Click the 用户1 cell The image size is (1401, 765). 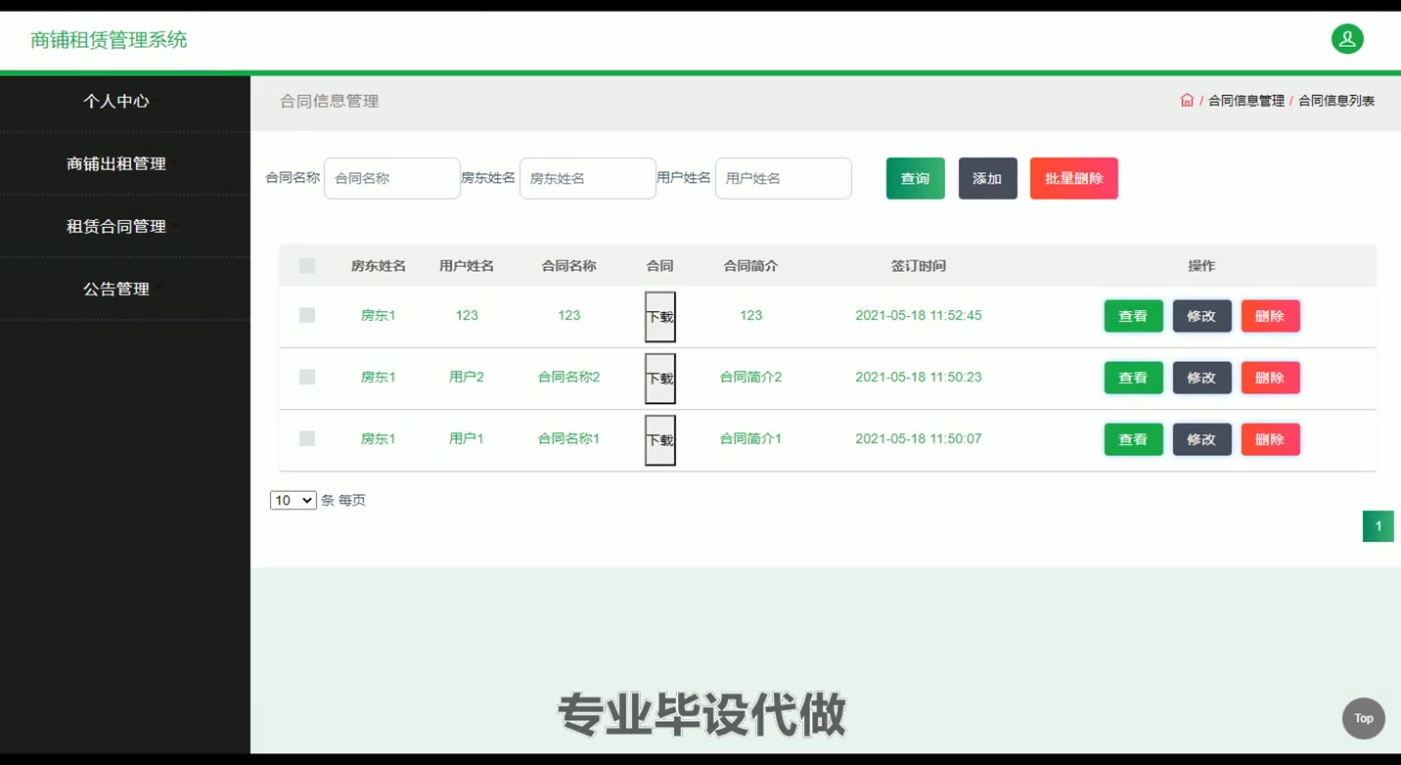pos(467,438)
